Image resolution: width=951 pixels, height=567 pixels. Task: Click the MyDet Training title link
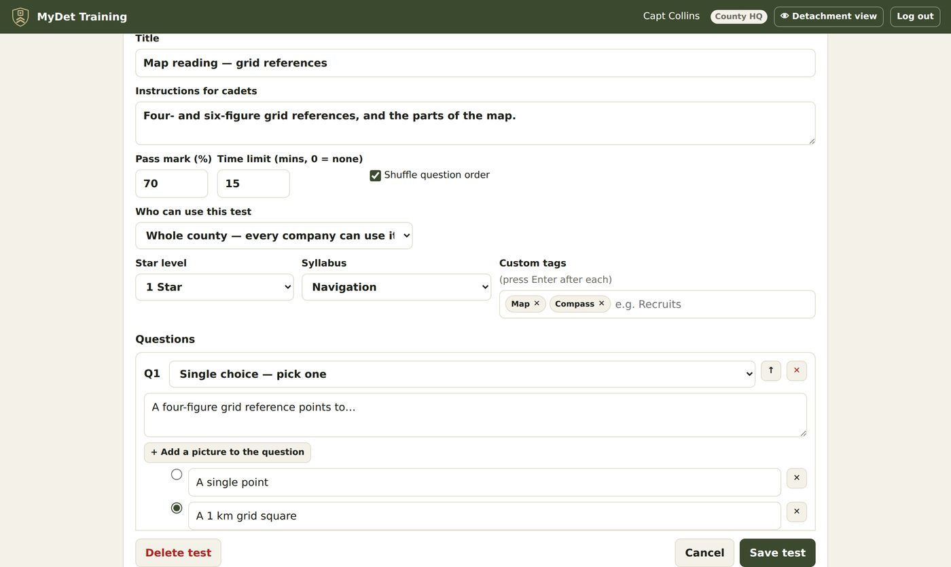pyautogui.click(x=82, y=16)
